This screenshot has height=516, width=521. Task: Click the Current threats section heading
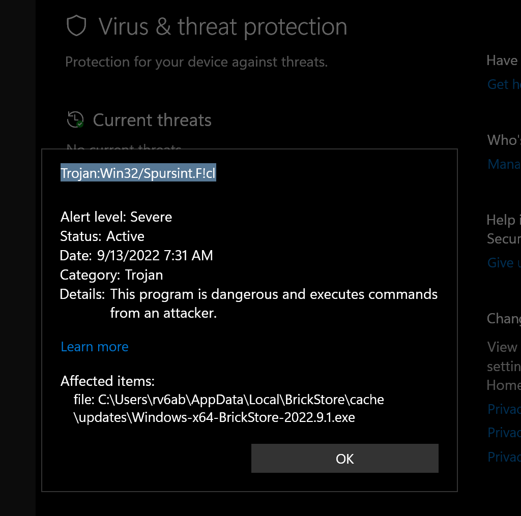(x=152, y=119)
